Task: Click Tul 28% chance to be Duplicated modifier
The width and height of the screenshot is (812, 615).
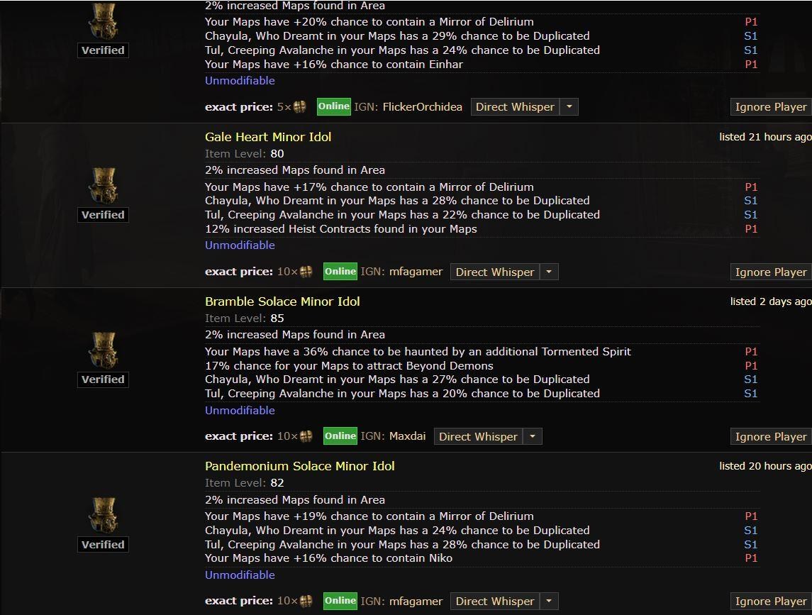Action: (402, 545)
